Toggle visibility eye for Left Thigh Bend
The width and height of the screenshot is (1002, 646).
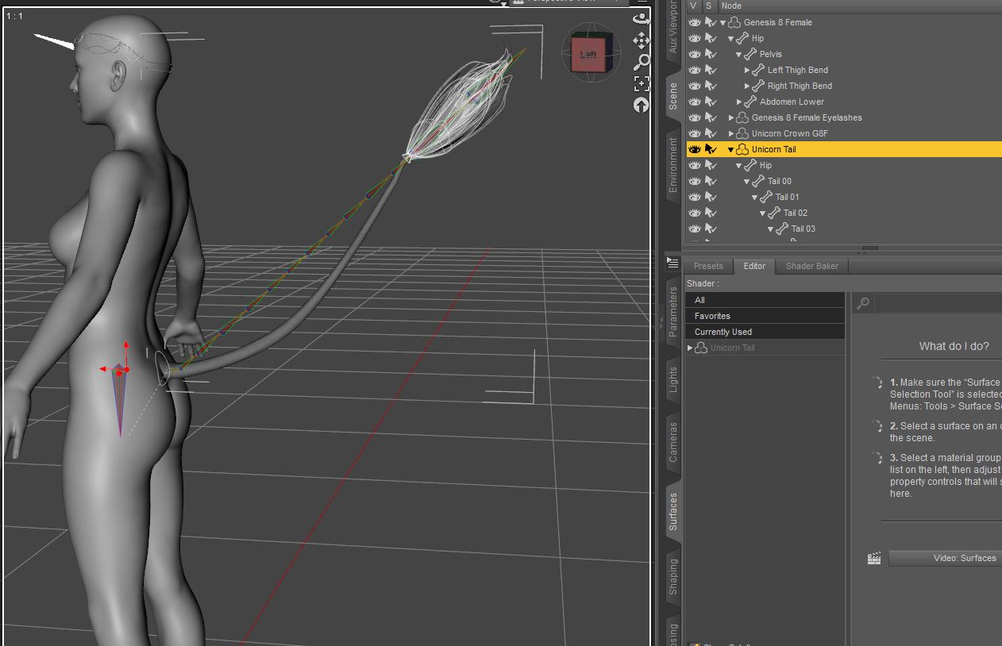pos(695,70)
